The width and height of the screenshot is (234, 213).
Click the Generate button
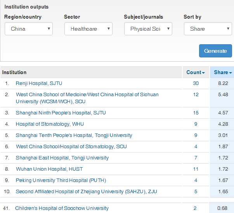coord(215,51)
